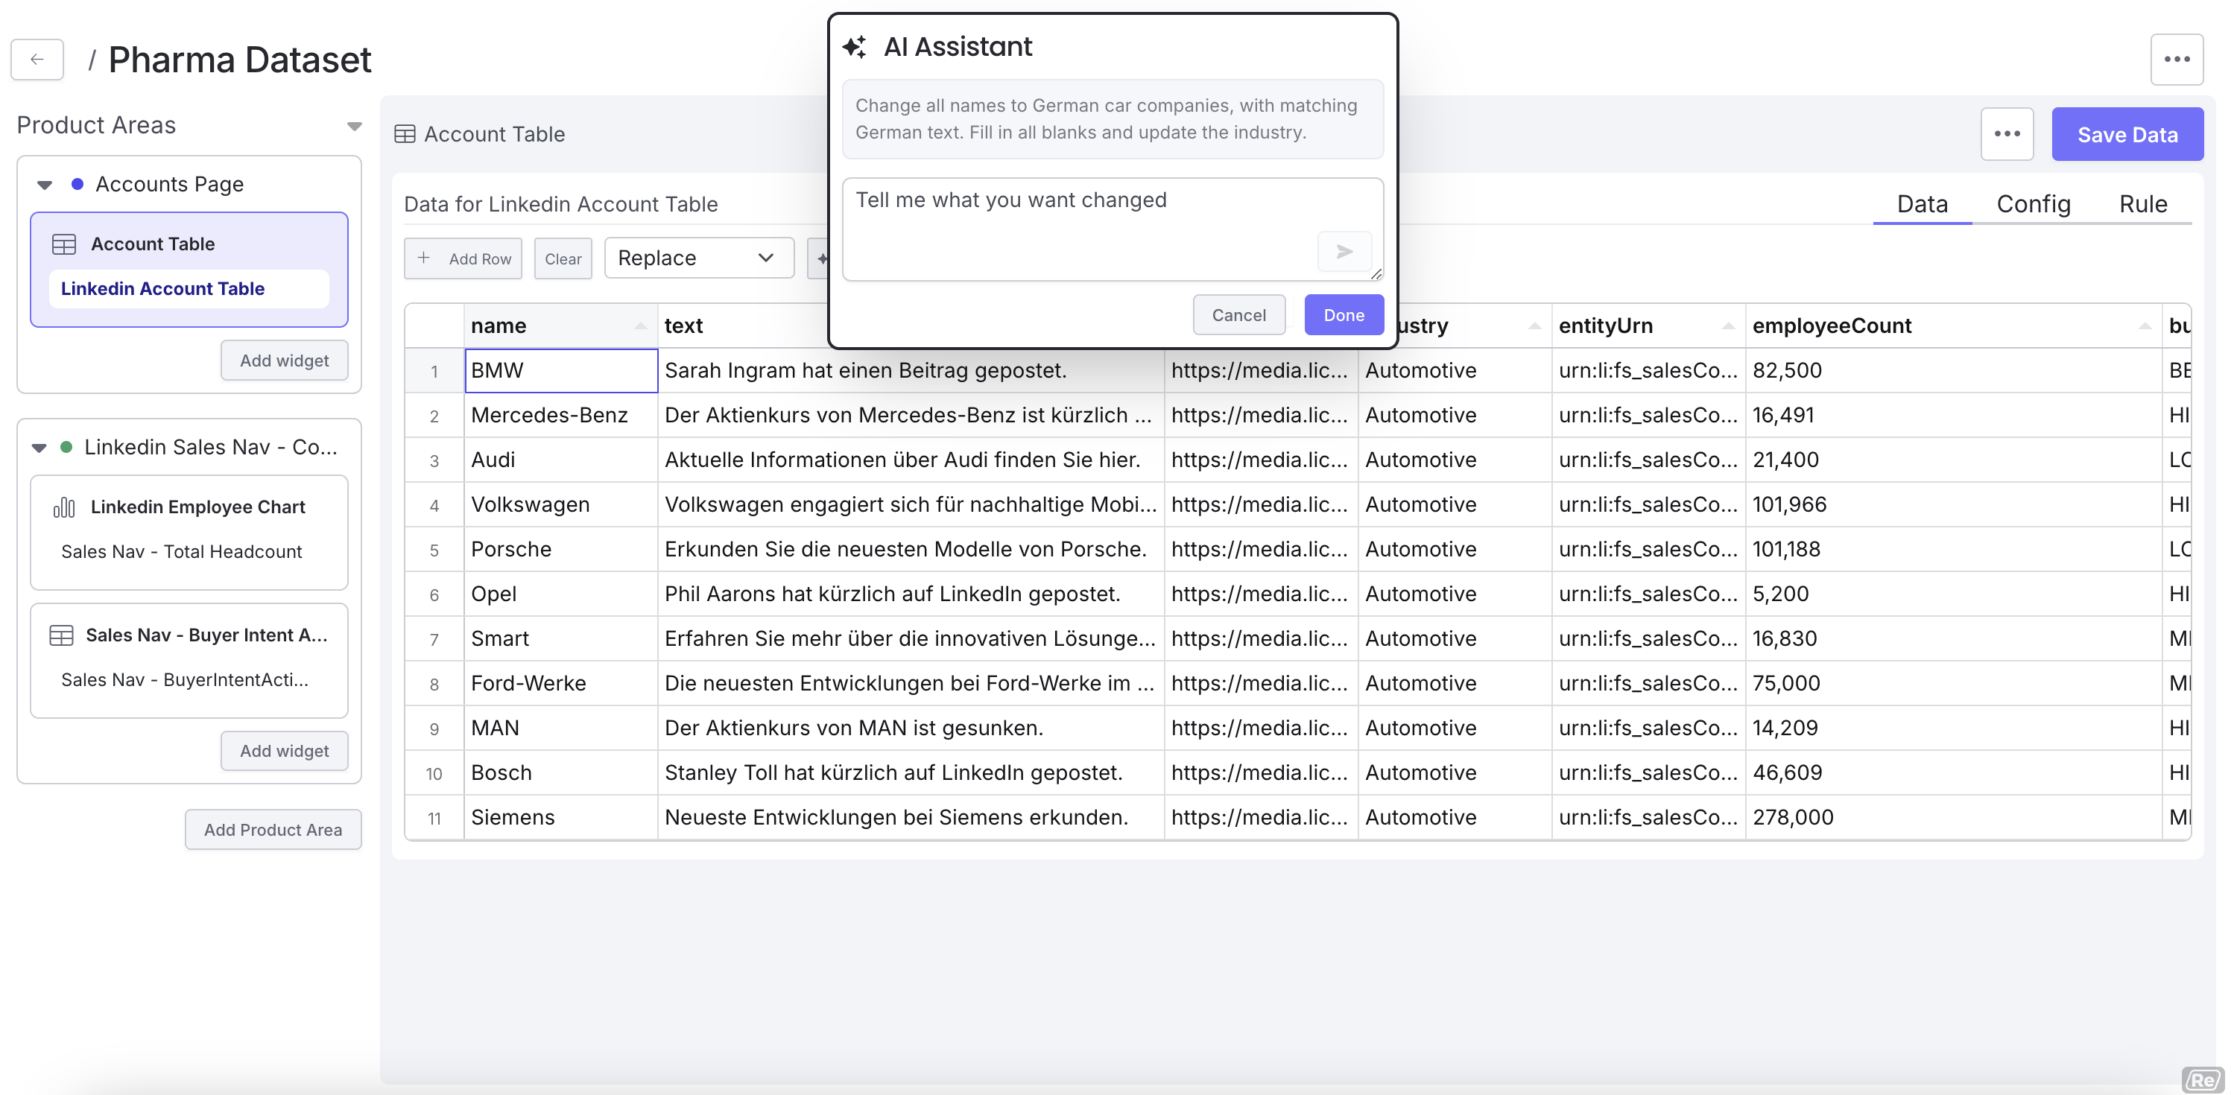This screenshot has height=1095, width=2234.
Task: Sort by employeeCount column arrow
Action: tap(2144, 326)
